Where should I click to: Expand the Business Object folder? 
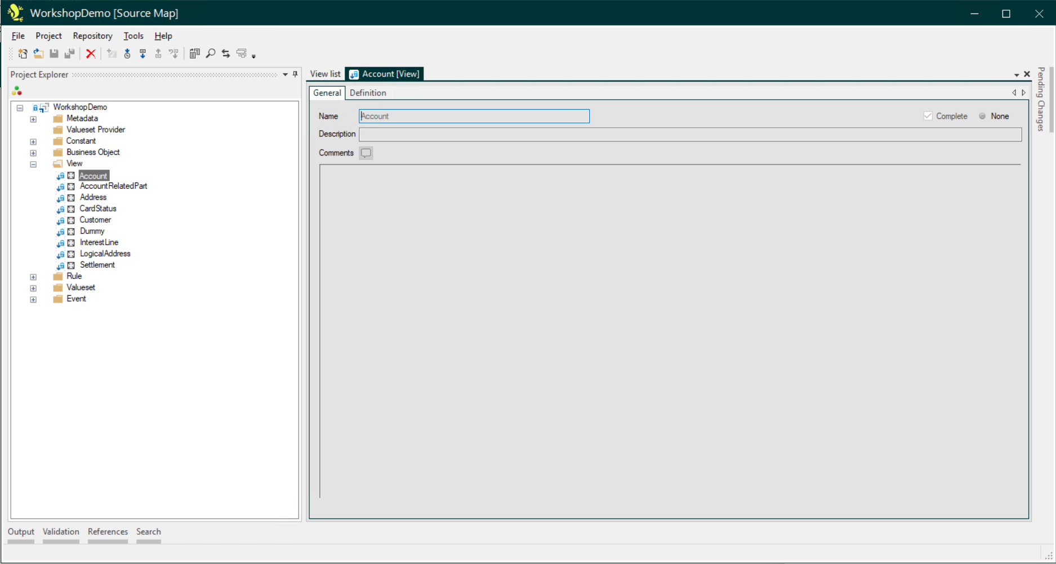coord(33,153)
